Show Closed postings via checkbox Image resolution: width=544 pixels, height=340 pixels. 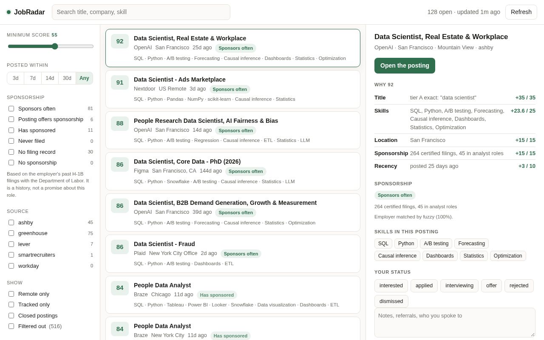pos(11,315)
